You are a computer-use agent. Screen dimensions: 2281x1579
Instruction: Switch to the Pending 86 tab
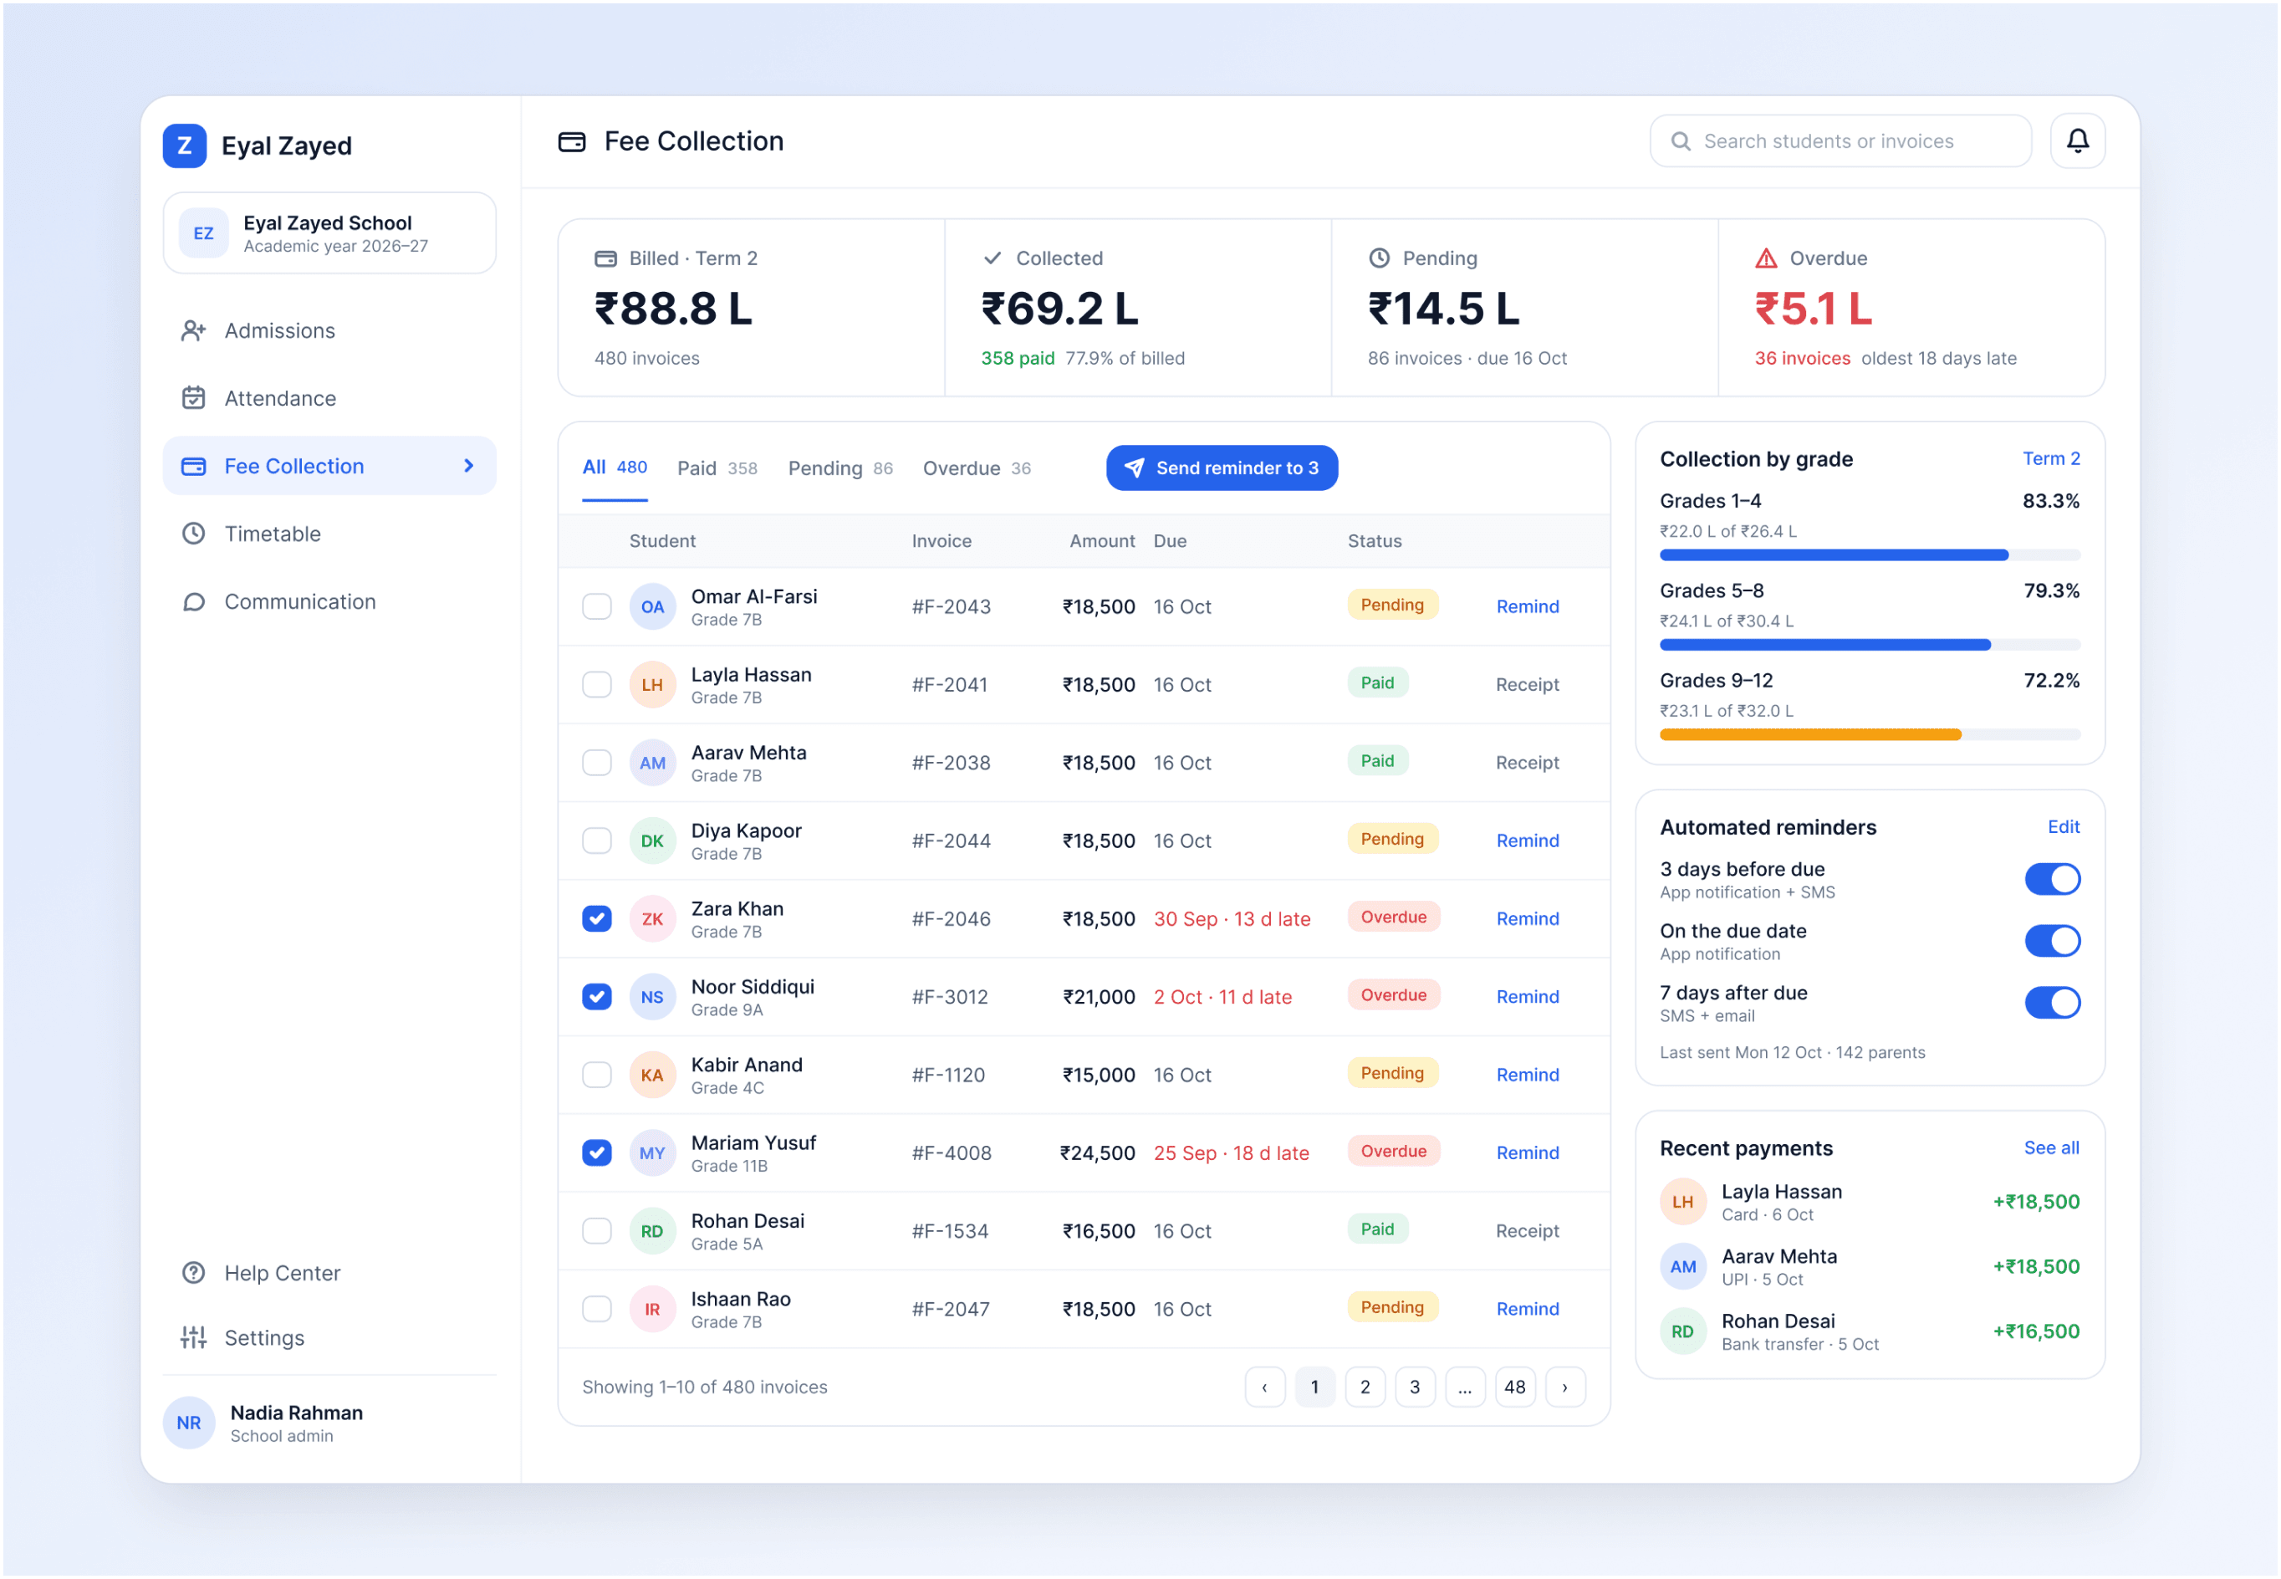[839, 468]
